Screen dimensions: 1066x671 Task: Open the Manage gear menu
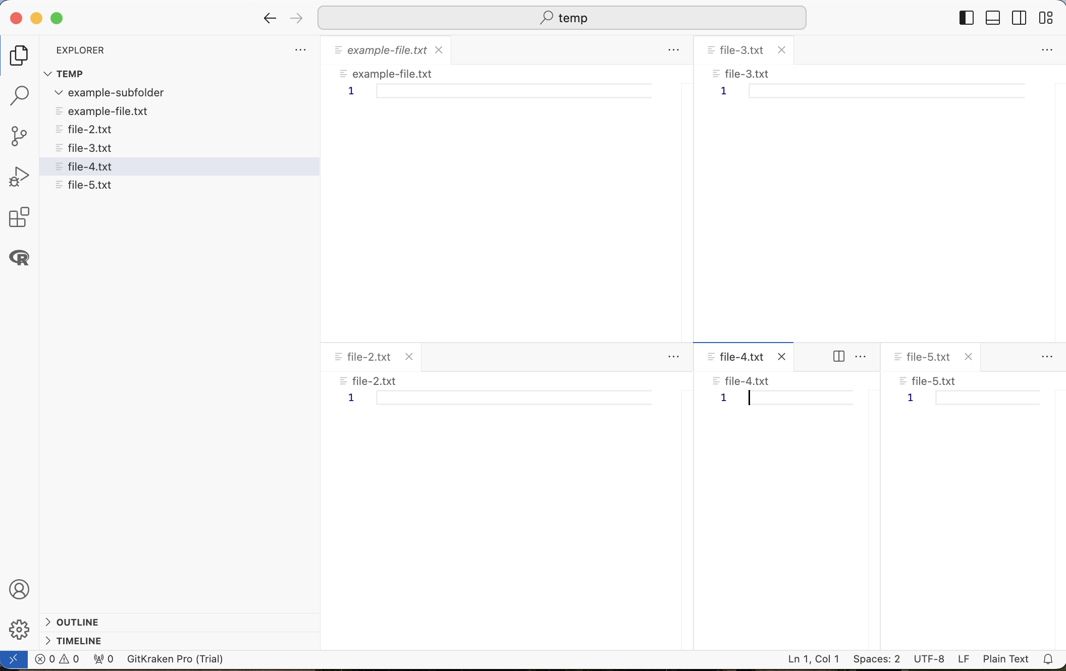(19, 629)
